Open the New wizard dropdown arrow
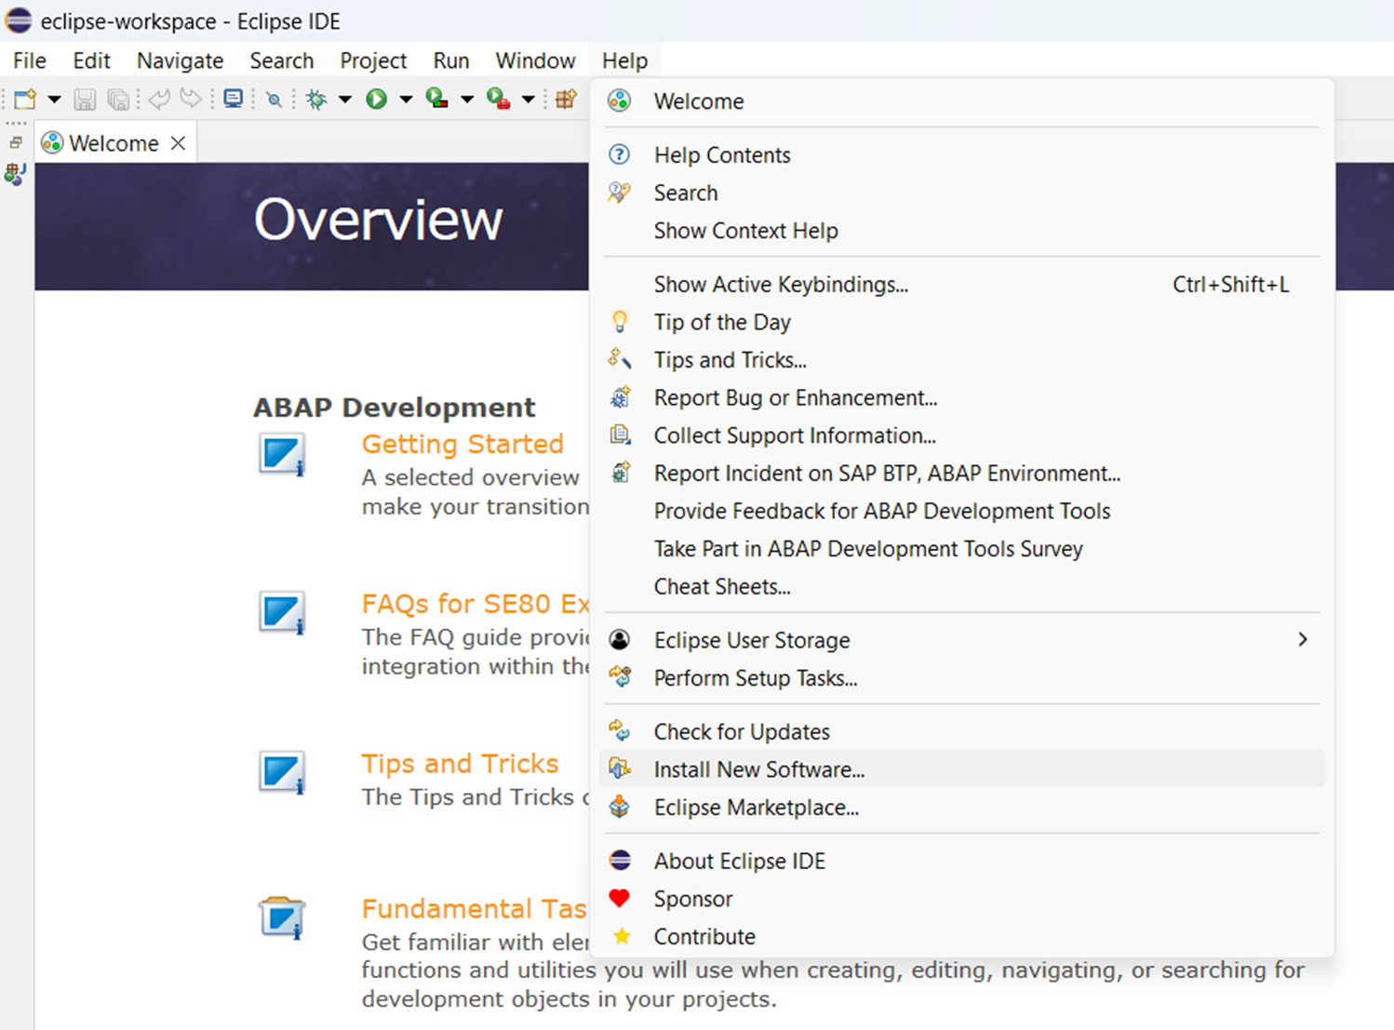Viewport: 1394px width, 1030px height. [54, 100]
